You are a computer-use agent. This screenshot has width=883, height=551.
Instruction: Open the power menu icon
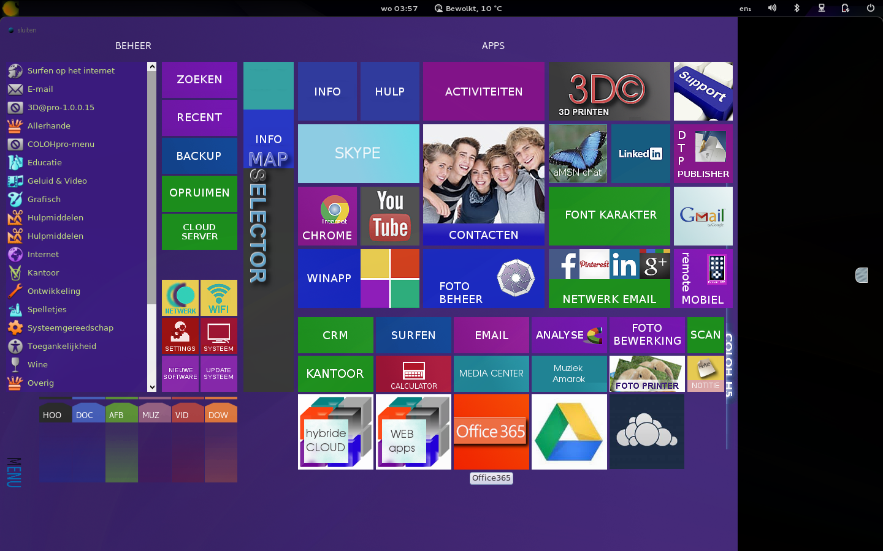click(x=870, y=8)
